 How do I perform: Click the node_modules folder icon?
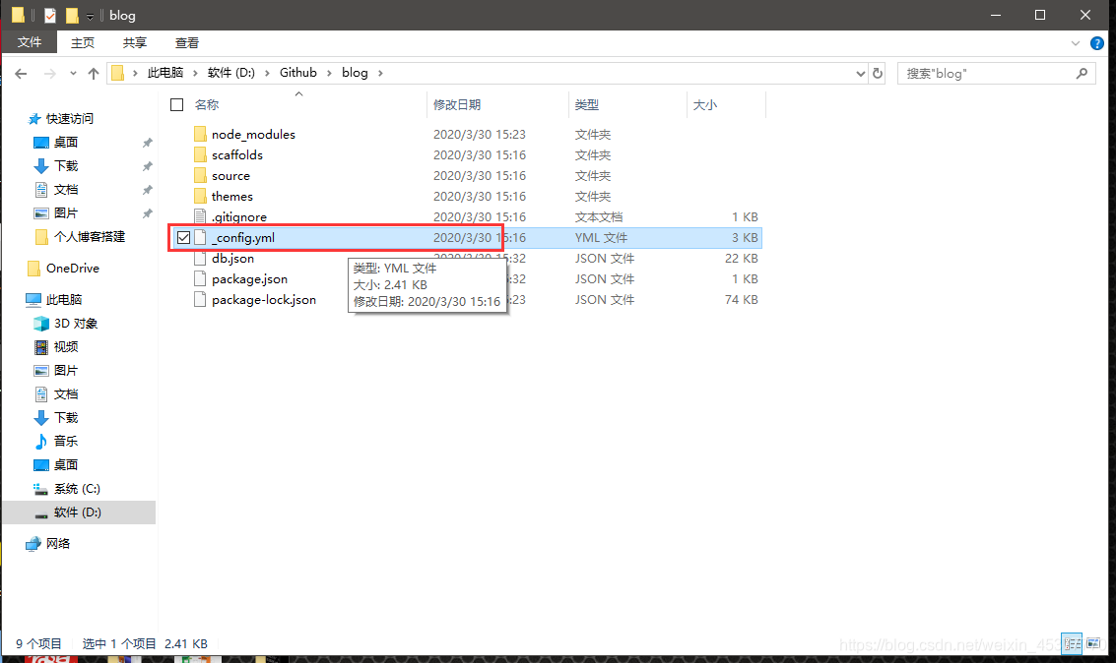tap(200, 135)
